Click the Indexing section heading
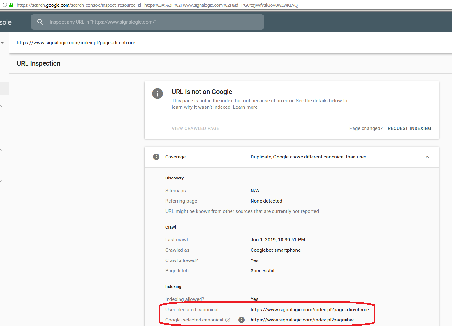The height and width of the screenshot is (326, 452). pyautogui.click(x=173, y=287)
